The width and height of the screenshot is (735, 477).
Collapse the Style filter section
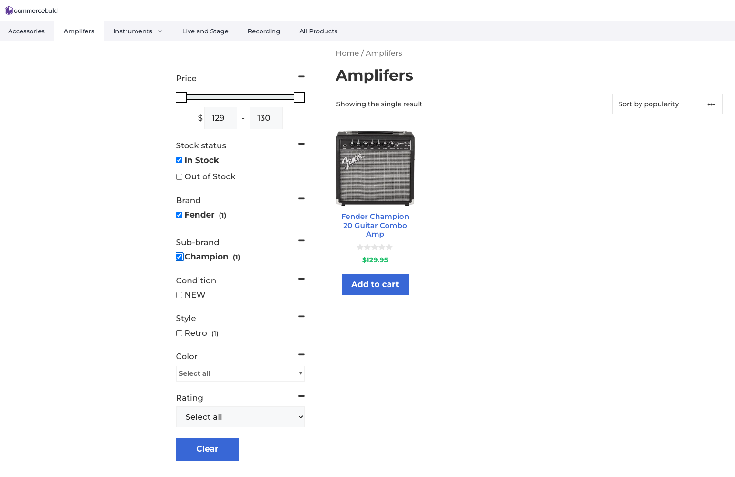click(x=301, y=316)
